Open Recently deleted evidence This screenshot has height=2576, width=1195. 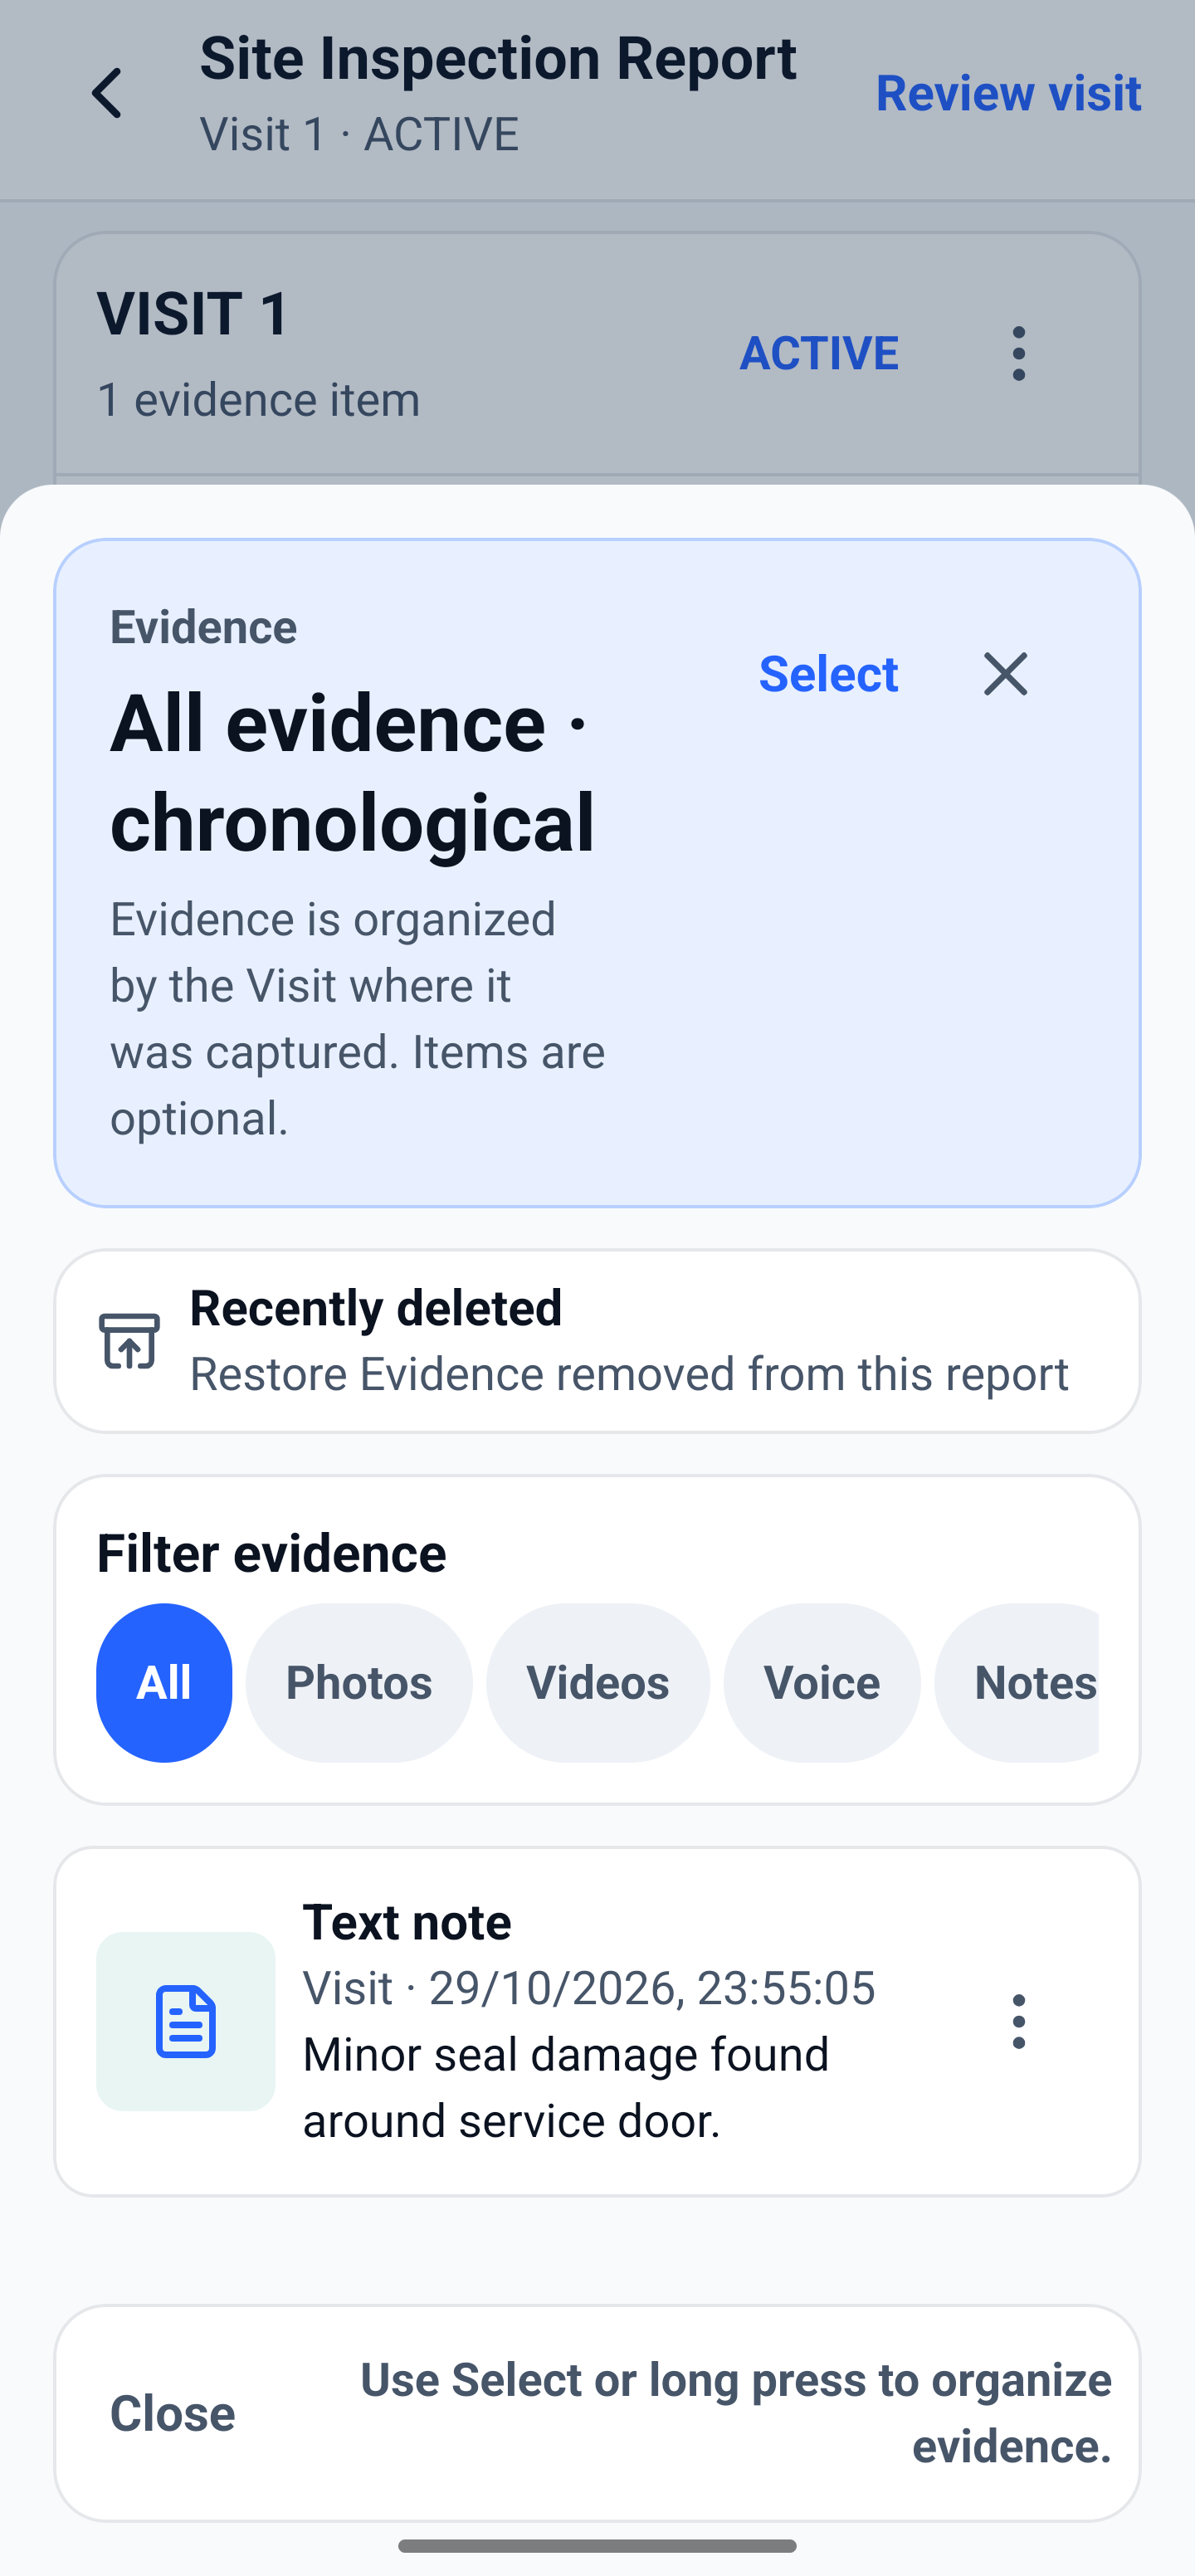(597, 1340)
